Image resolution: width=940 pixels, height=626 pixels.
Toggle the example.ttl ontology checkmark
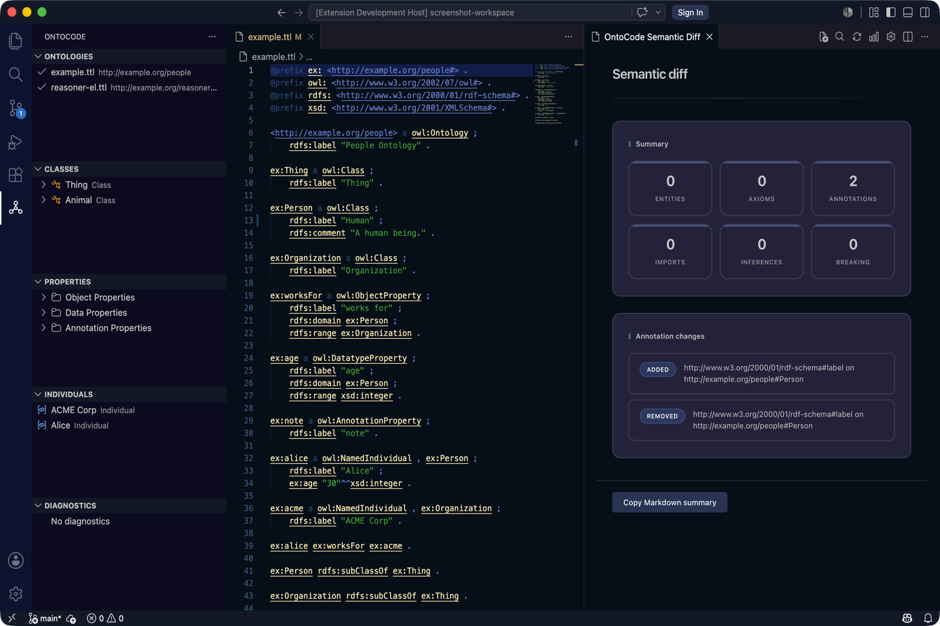42,72
